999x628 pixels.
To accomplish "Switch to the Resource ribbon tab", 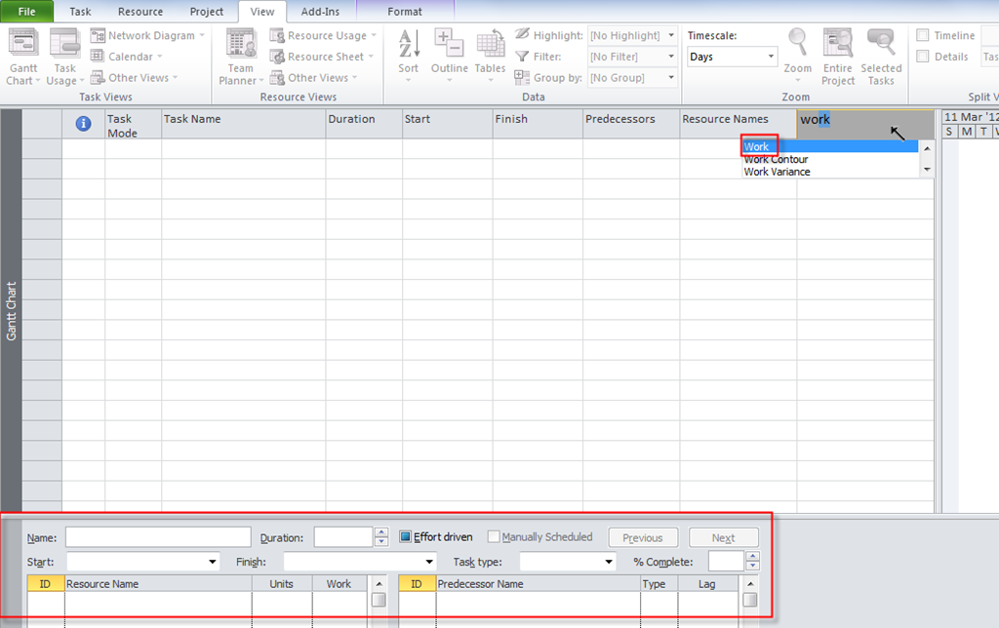I will [x=140, y=12].
